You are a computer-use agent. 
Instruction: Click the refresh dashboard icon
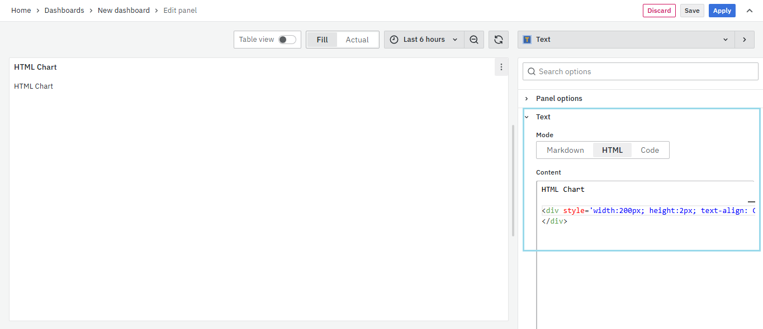pyautogui.click(x=499, y=40)
